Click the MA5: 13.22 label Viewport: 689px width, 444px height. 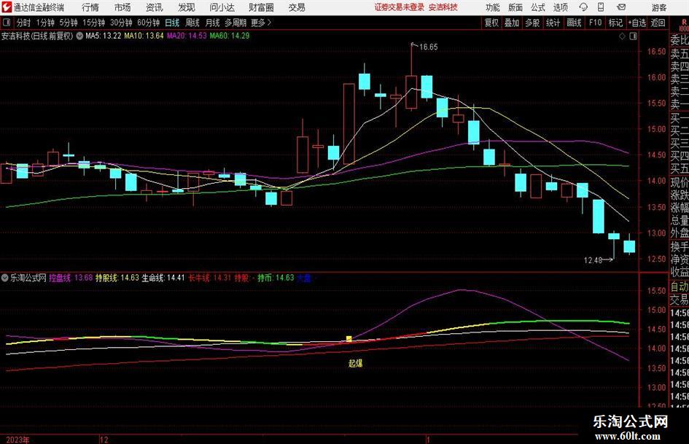click(x=104, y=36)
